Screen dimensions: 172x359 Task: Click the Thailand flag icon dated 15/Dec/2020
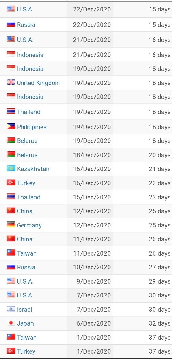click(x=11, y=197)
